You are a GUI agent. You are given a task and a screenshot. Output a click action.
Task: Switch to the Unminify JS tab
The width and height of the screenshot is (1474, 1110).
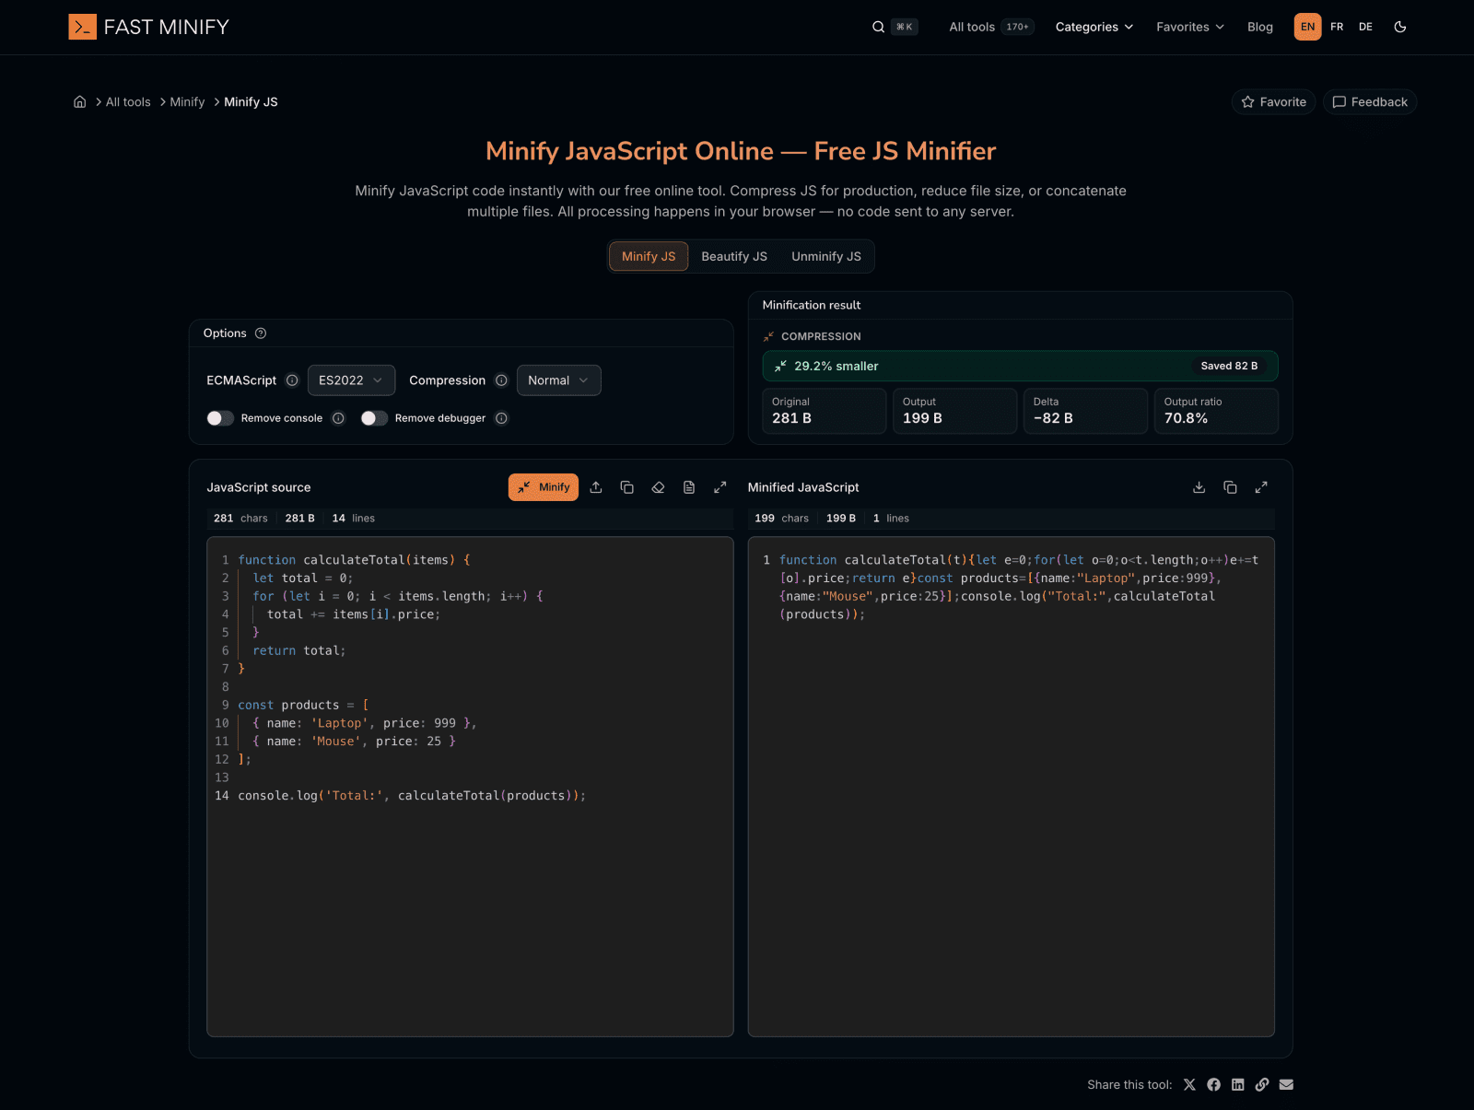click(x=826, y=256)
